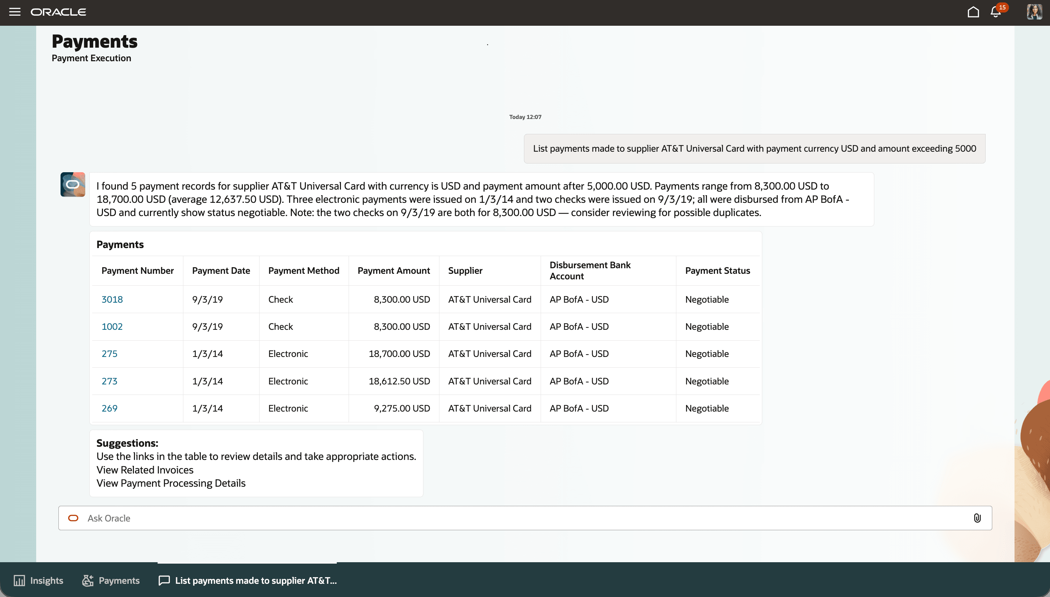Click the Suggestions heading
This screenshot has height=597, width=1050.
[127, 443]
